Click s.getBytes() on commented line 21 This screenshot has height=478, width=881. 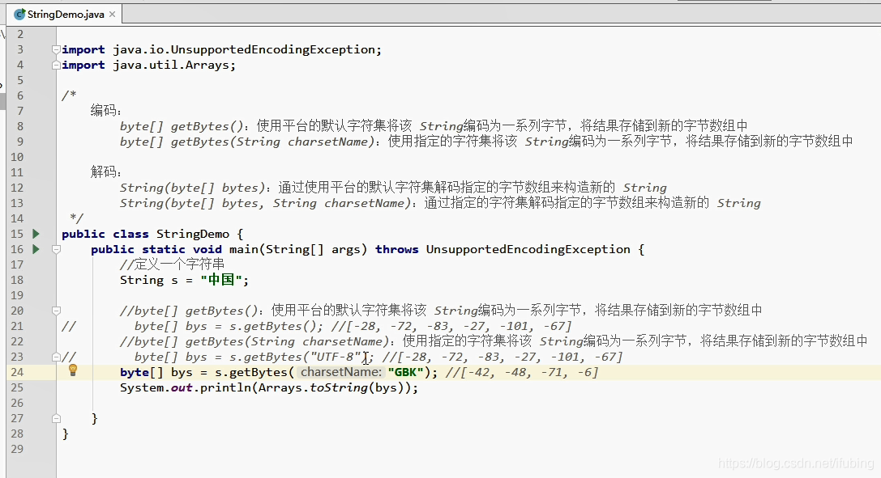(x=274, y=326)
